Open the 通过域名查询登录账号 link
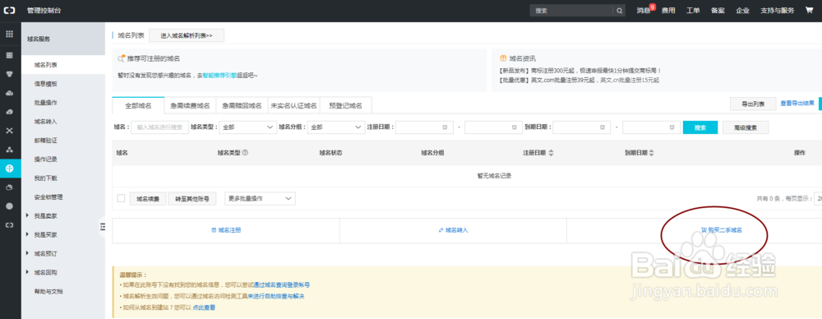 point(281,284)
